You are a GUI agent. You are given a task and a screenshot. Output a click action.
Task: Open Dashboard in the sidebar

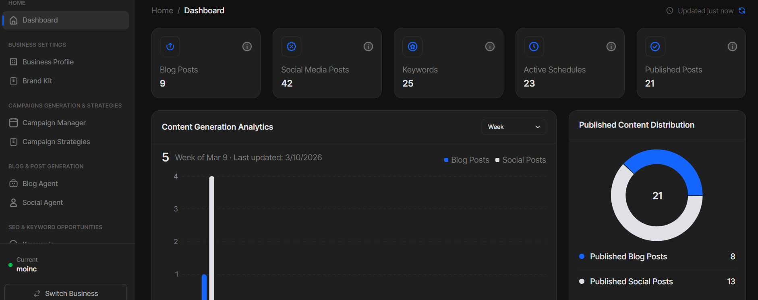[x=66, y=20]
